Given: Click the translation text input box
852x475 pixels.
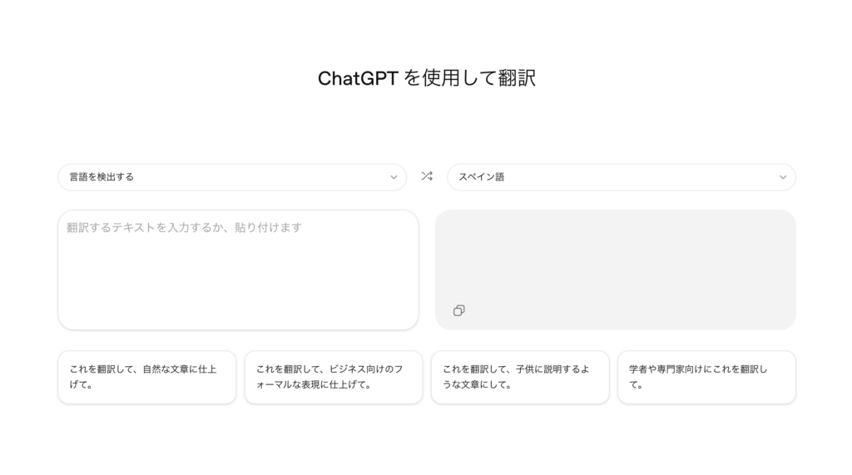Looking at the screenshot, I should pos(239,270).
